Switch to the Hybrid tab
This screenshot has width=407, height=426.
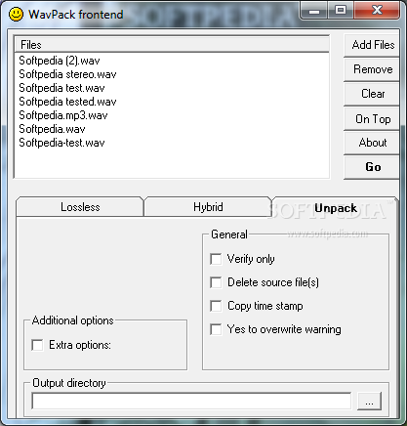(208, 207)
